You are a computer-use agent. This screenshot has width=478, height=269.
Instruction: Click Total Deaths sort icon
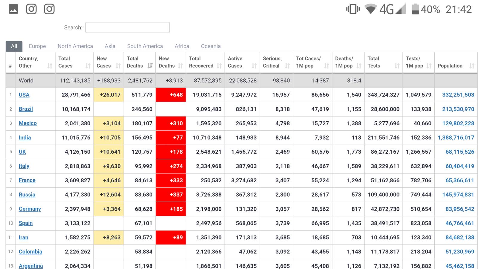(150, 66)
